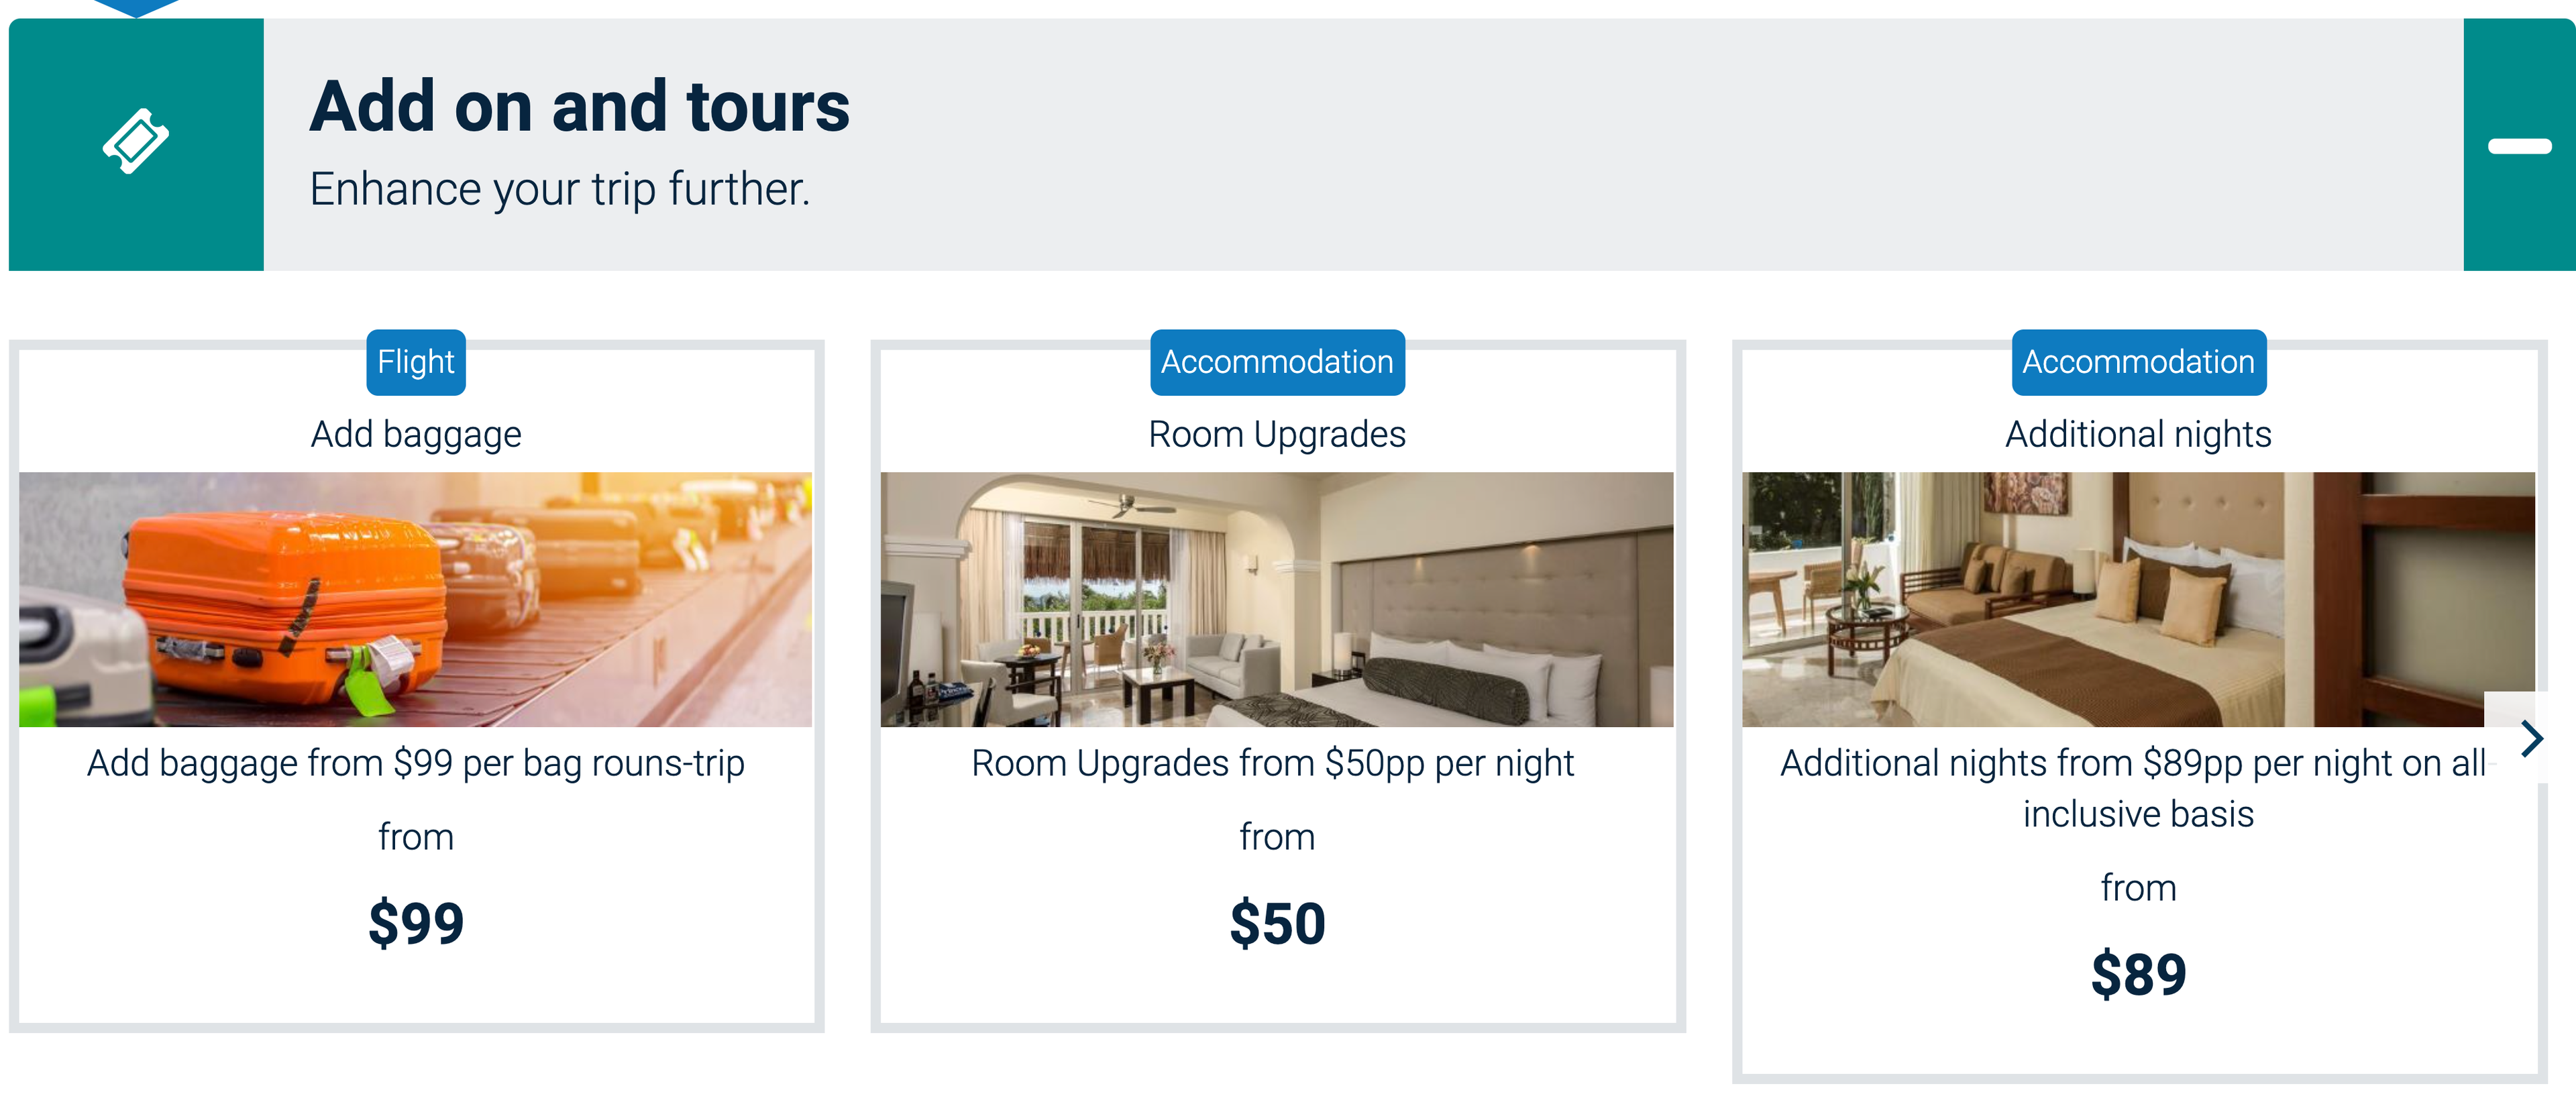Click 'Additional nights from $89pp' description
Image resolution: width=2576 pixels, height=1100 pixels.
[2132, 788]
